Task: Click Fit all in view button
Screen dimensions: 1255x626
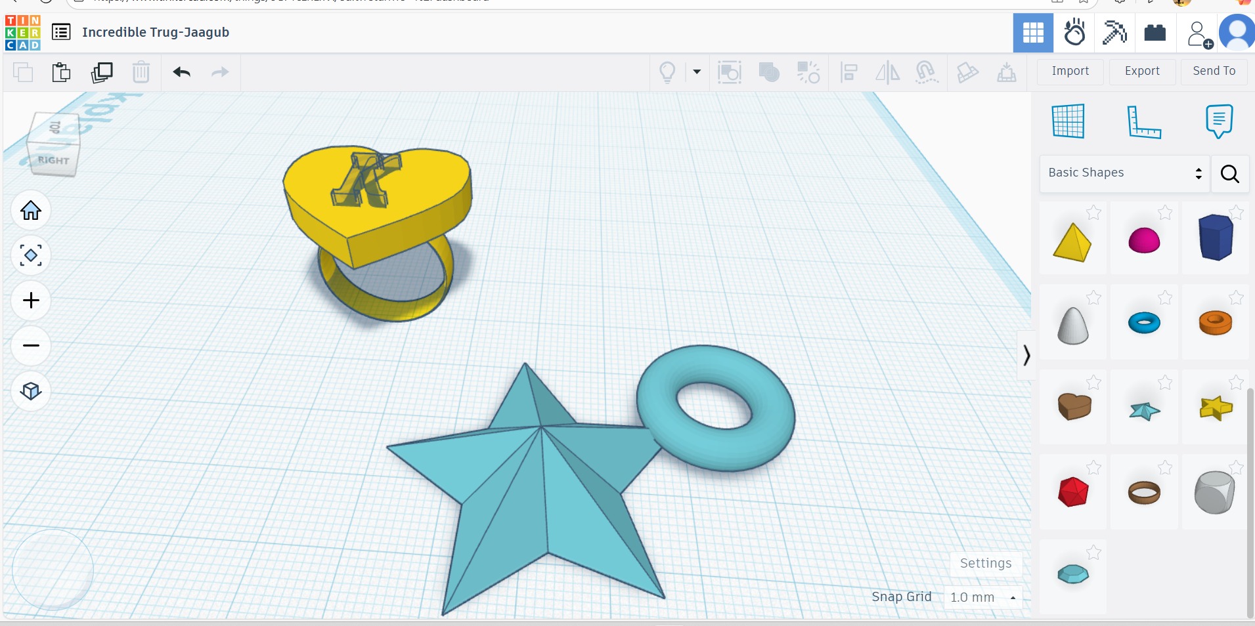Action: 31,255
